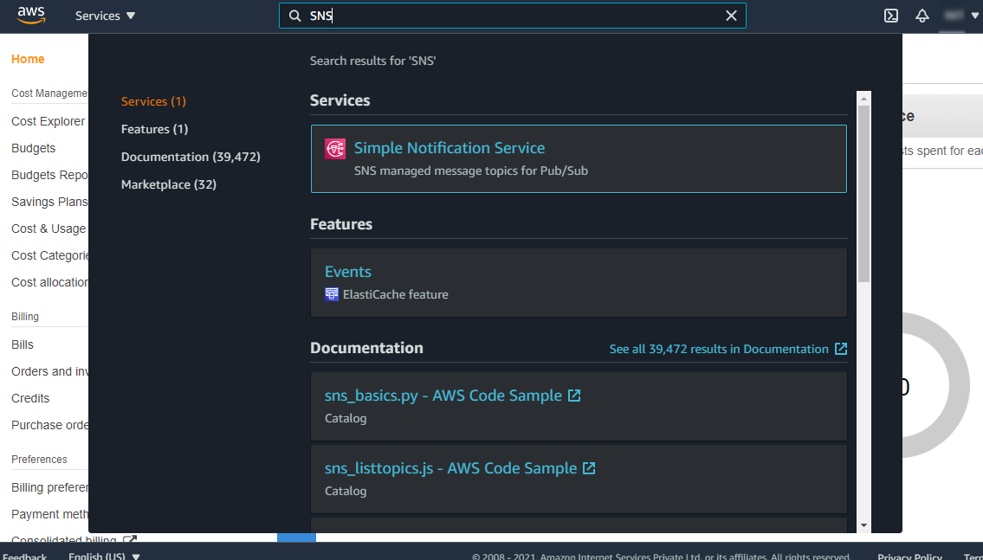Click the scrollbar up arrow
983x560 pixels.
(x=863, y=99)
